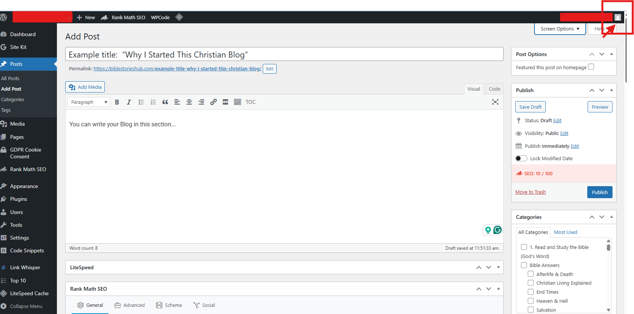634x314 pixels.
Task: Check Featured this post on homepage
Action: point(591,67)
